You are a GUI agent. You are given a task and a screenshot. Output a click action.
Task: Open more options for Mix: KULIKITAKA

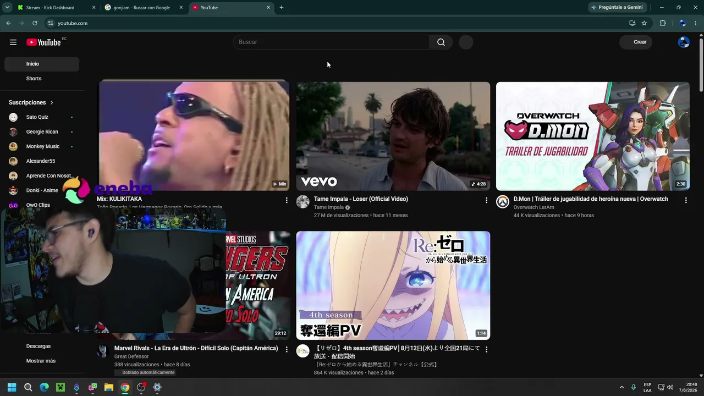tap(287, 200)
